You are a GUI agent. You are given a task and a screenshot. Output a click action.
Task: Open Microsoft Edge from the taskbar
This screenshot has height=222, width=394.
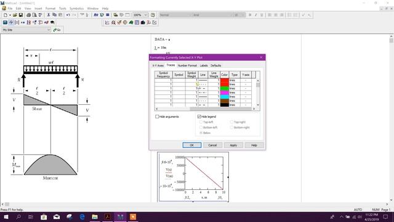pos(82,216)
